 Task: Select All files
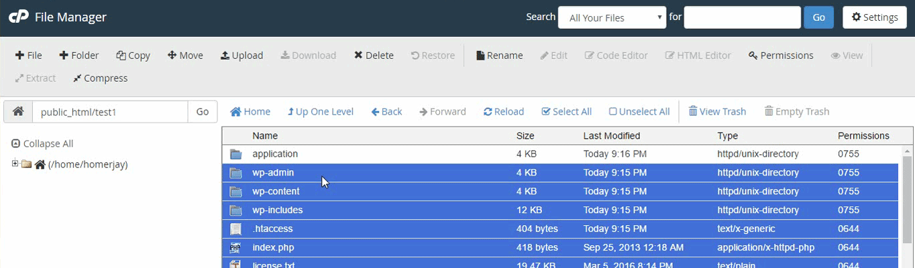566,112
